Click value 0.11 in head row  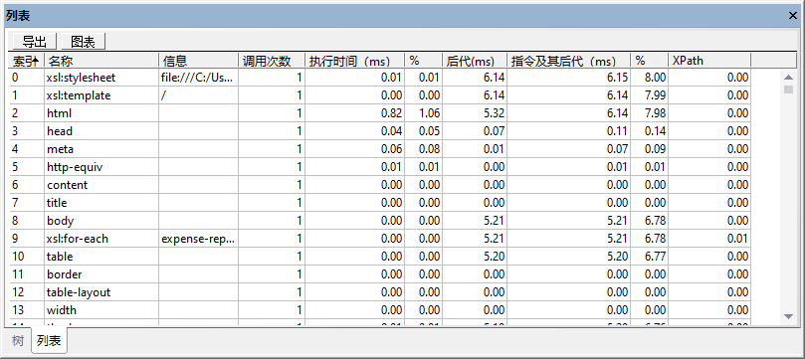click(x=617, y=132)
